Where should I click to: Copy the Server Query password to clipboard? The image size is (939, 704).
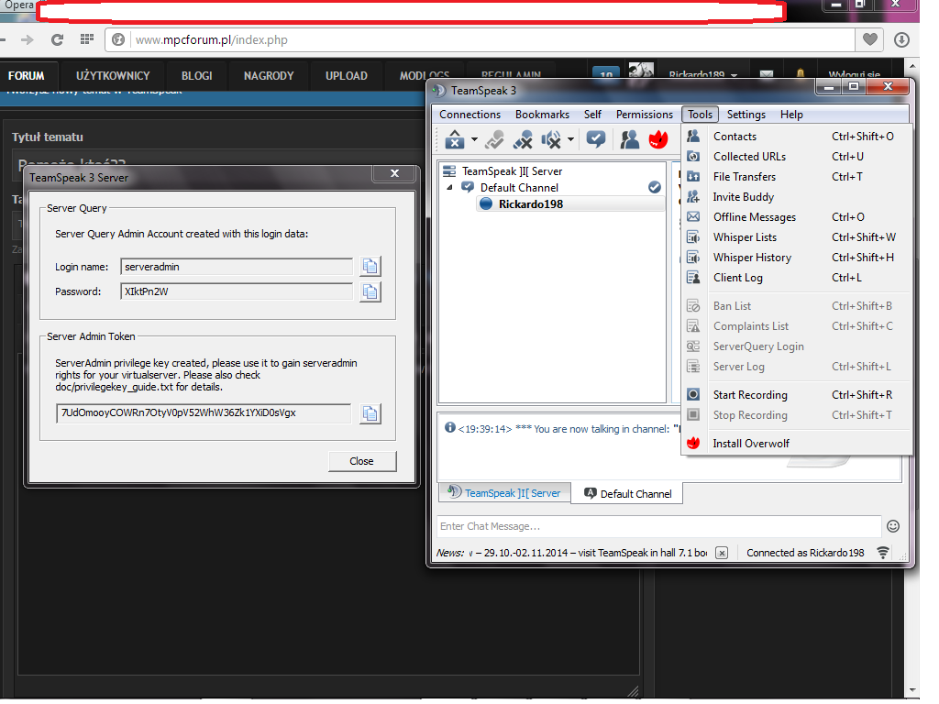click(370, 291)
